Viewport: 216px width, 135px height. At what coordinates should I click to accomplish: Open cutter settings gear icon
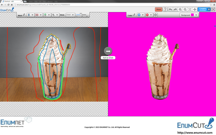pyautogui.click(x=156, y=15)
